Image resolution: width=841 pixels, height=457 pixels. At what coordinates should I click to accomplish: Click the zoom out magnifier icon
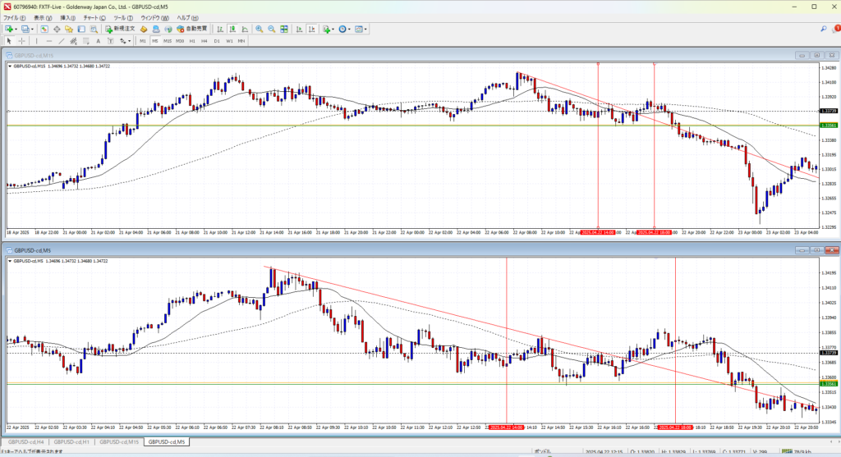coord(271,29)
